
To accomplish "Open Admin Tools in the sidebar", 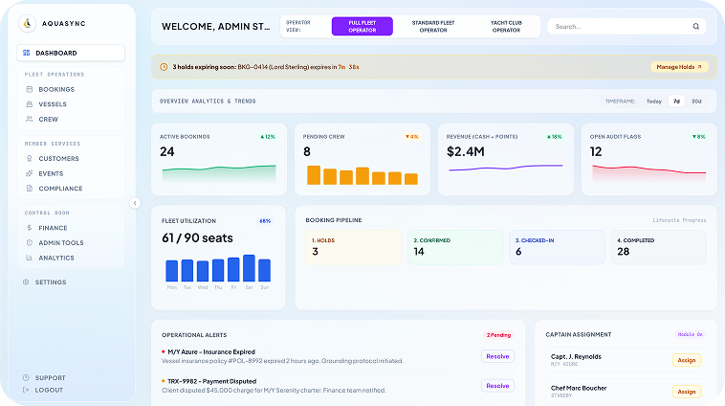I will [x=71, y=242].
